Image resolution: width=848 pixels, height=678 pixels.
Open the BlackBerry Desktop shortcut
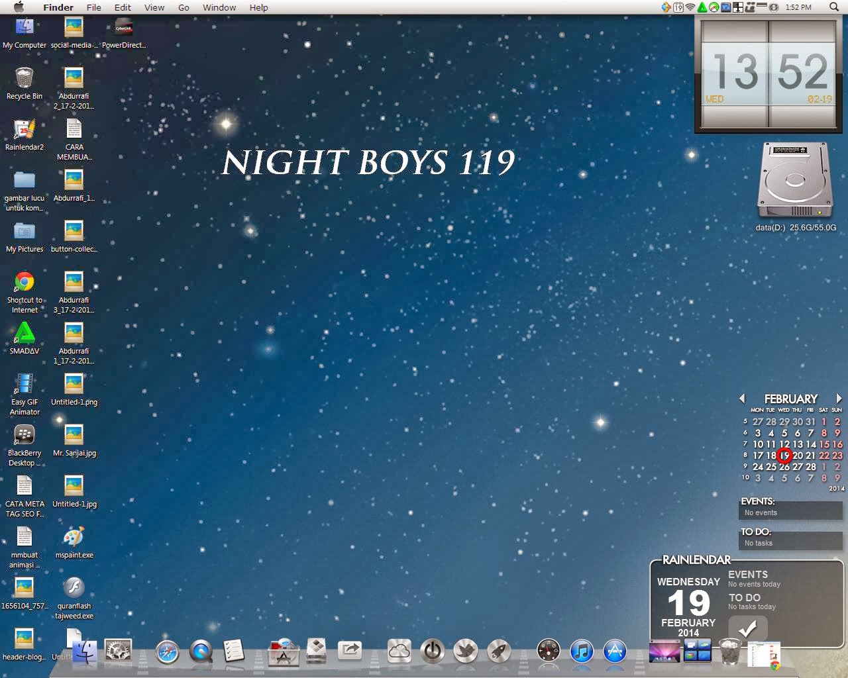pyautogui.click(x=25, y=434)
